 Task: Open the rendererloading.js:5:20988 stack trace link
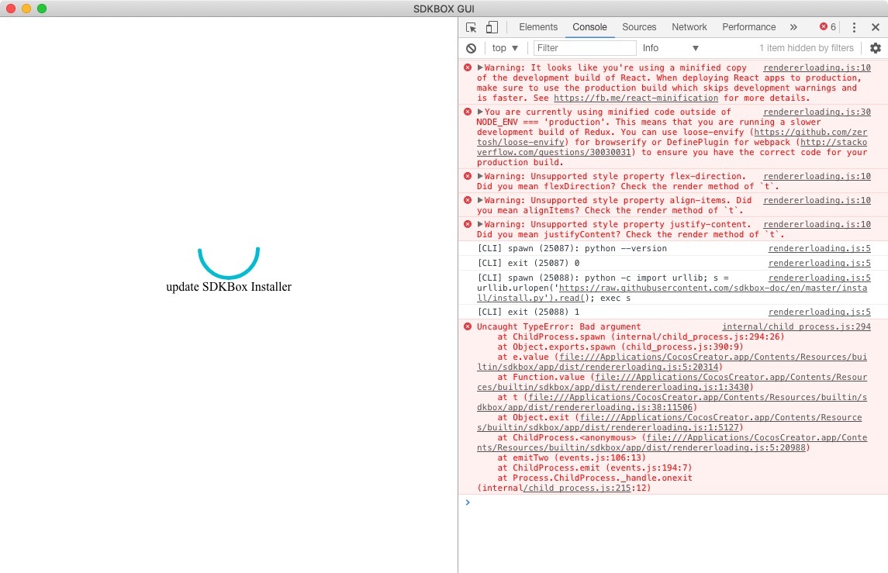[x=641, y=448]
